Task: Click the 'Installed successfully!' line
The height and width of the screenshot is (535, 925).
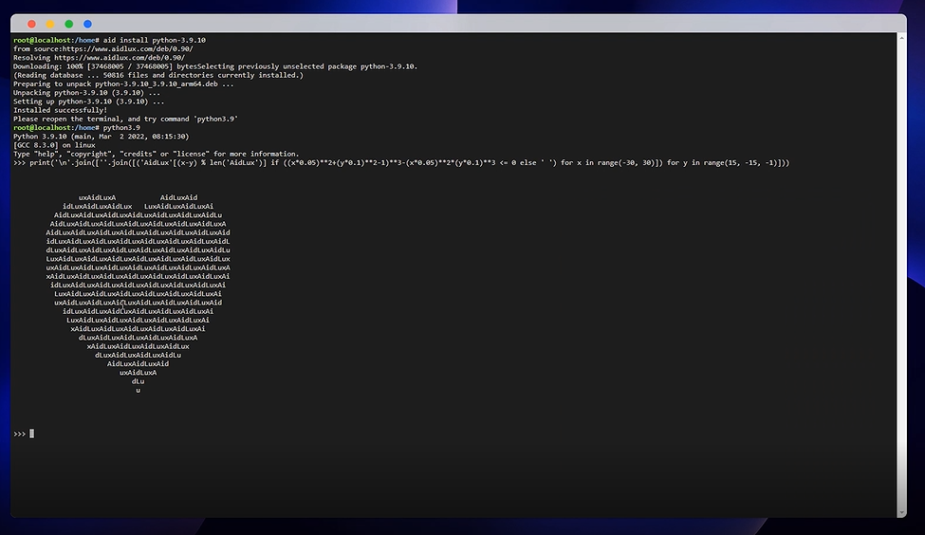Action: coord(60,110)
